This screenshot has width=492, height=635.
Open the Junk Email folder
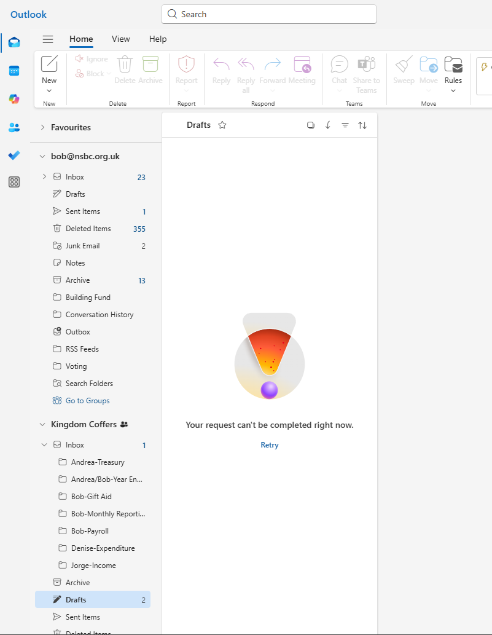pyautogui.click(x=93, y=246)
